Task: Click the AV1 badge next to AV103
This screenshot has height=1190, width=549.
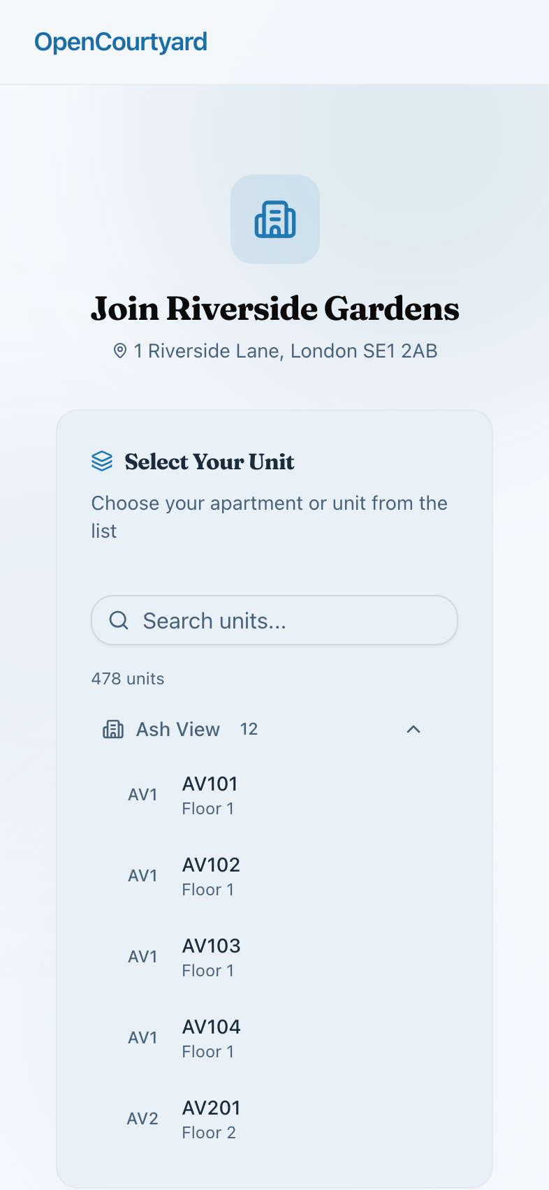Action: tap(142, 956)
